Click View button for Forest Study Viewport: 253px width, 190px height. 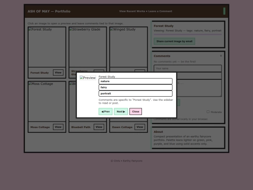(x=58, y=73)
